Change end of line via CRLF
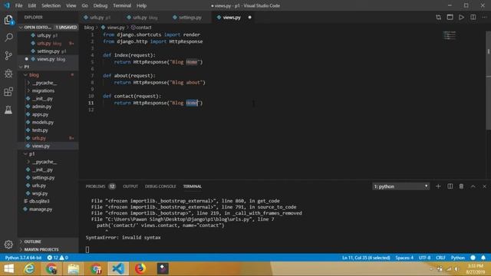The height and width of the screenshot is (276, 491). coord(440,258)
